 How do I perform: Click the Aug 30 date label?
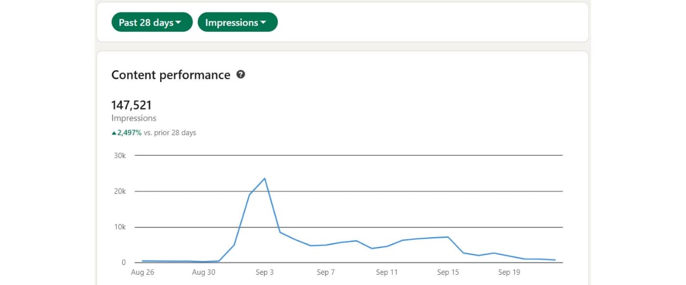tap(204, 272)
